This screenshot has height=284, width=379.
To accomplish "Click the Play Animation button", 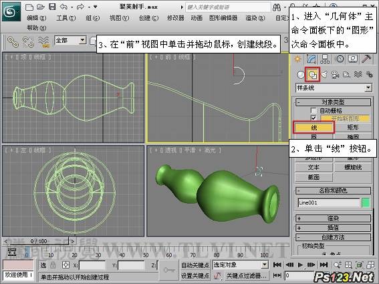I will 300,265.
